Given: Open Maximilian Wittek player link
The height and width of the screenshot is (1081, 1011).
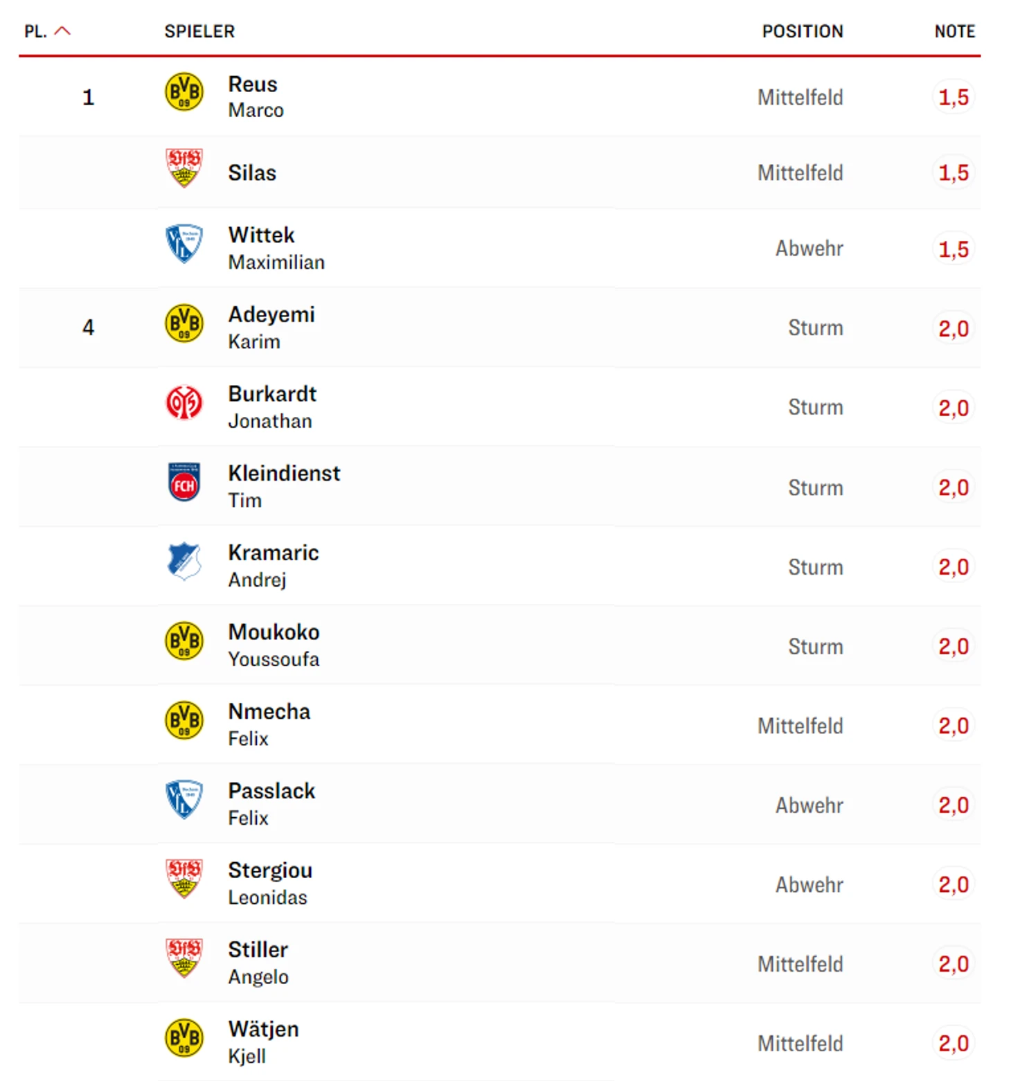Looking at the screenshot, I should pos(276,248).
